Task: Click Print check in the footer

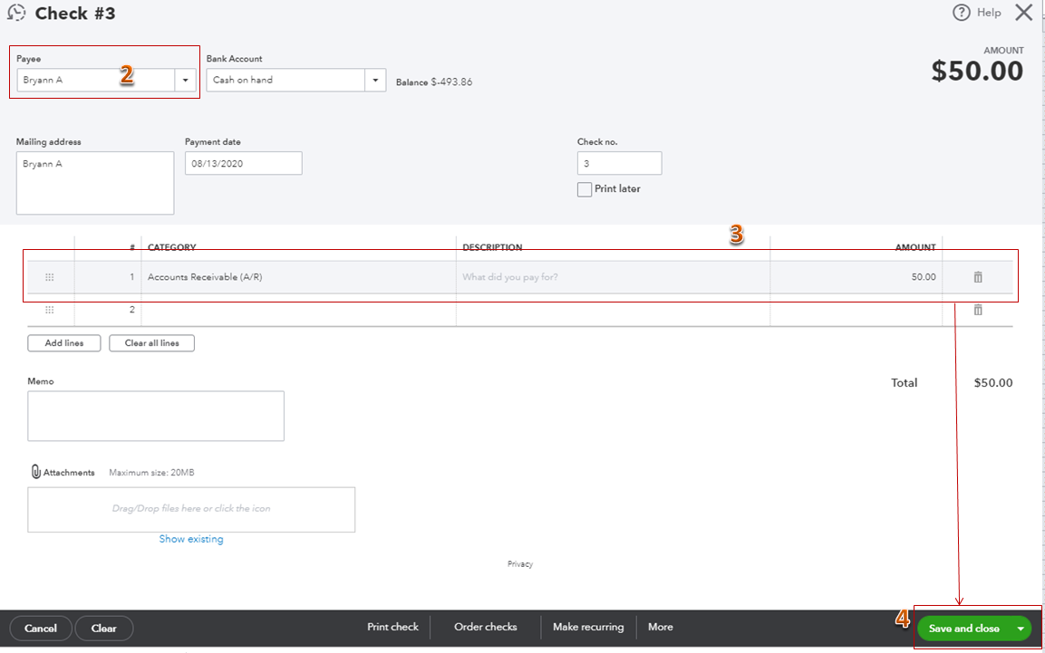Action: coord(392,627)
